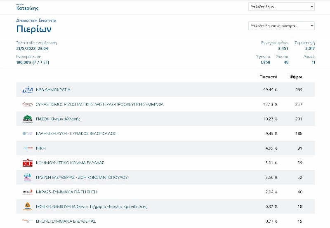Click the registered voters count 3.457

point(283,49)
